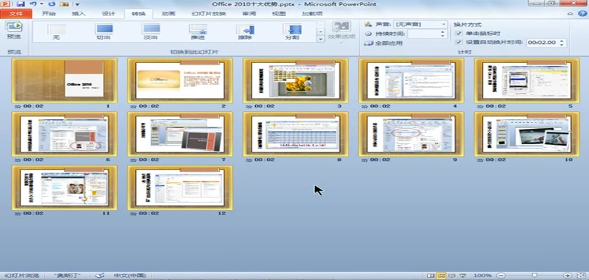Switch to the Slide Show (幻灯片放映) tab
The height and width of the screenshot is (280, 589).
[209, 14]
